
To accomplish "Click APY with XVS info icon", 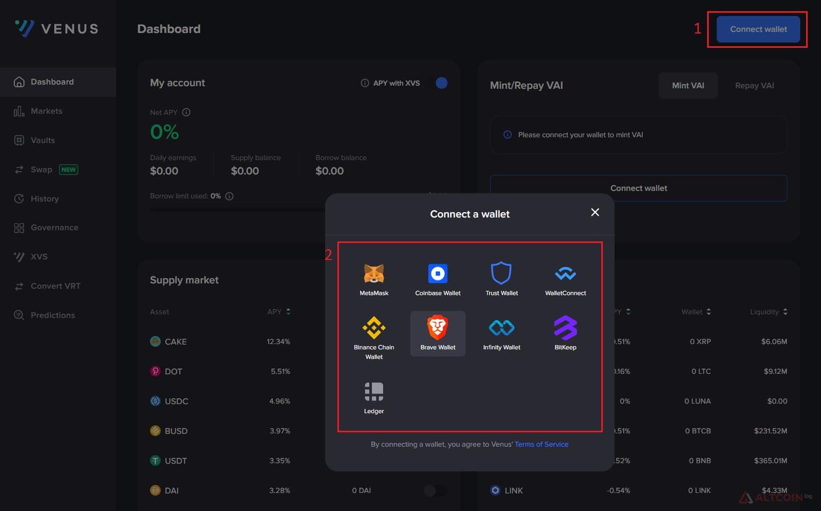I will point(365,83).
